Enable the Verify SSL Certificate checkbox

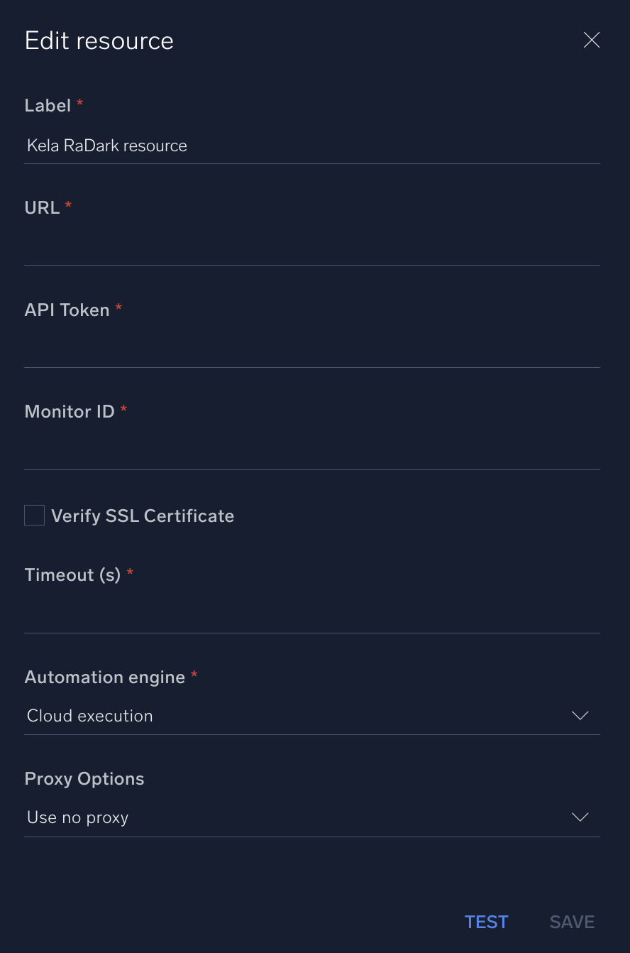coord(35,516)
